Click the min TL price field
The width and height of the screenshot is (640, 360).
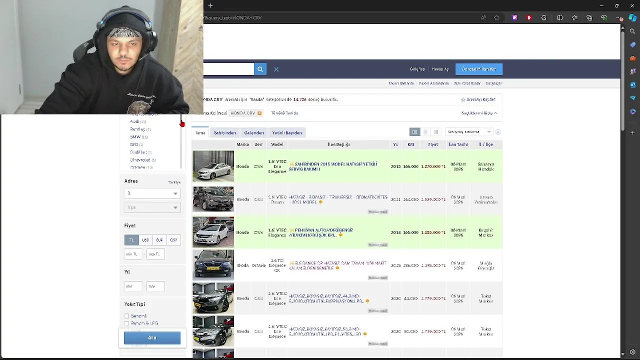(x=133, y=254)
